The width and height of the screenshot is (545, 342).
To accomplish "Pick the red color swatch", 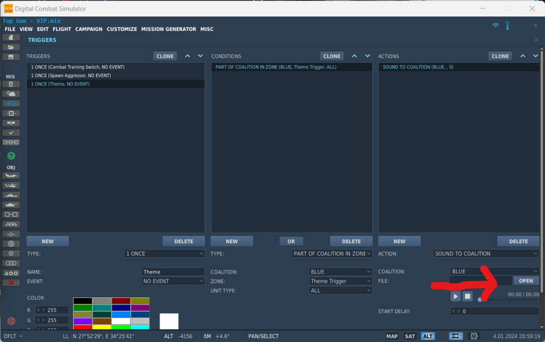I will (x=83, y=327).
